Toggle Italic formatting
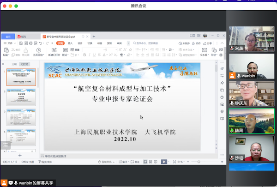Image resolution: width=277 pixels, height=187 pixels. pyautogui.click(x=90, y=55)
